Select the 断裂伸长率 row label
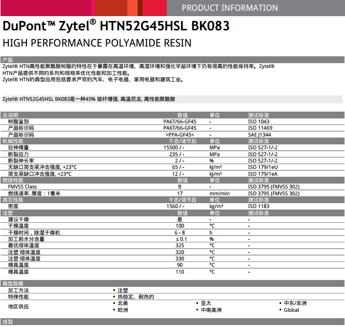This screenshot has height=327, width=345. [21, 161]
